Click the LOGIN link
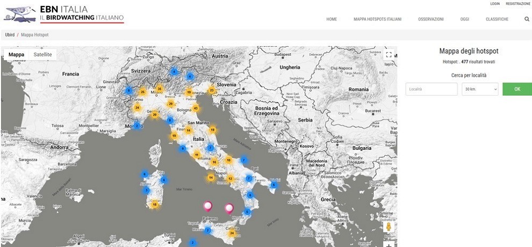532x247 pixels. [x=495, y=4]
